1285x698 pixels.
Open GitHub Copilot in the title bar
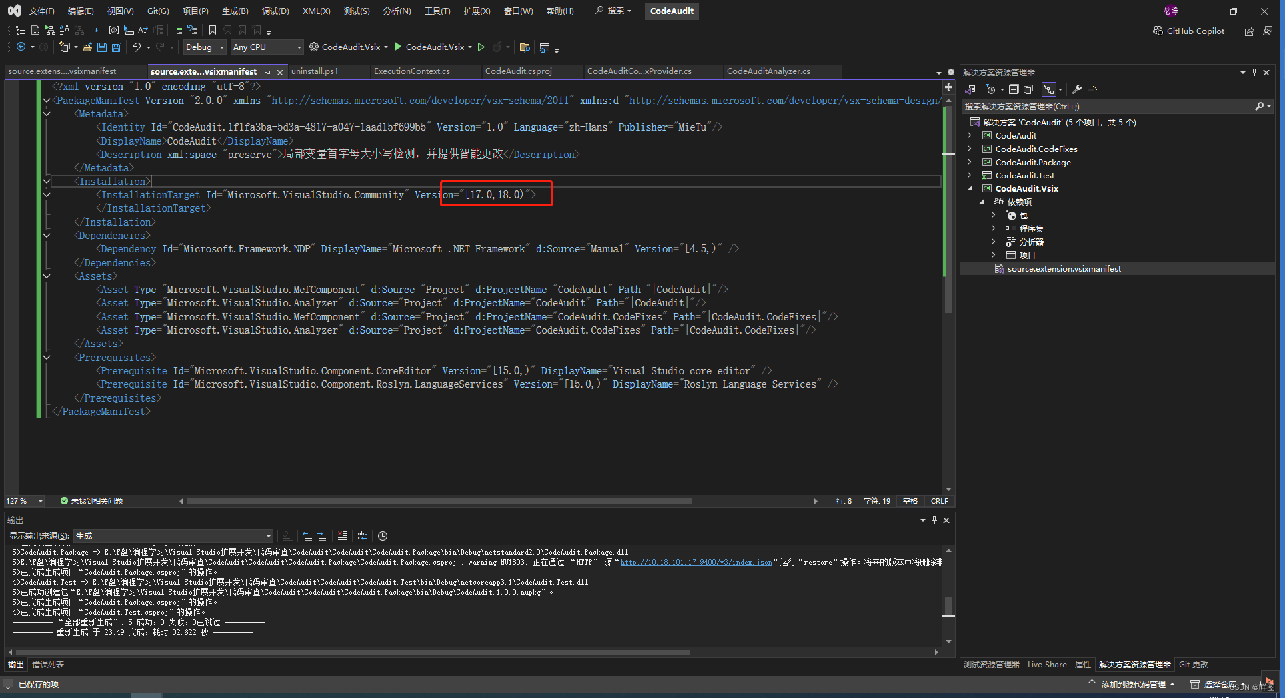tap(1189, 31)
